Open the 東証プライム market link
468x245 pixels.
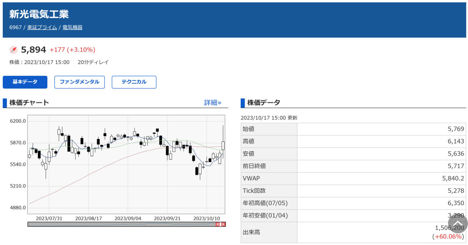[42, 27]
